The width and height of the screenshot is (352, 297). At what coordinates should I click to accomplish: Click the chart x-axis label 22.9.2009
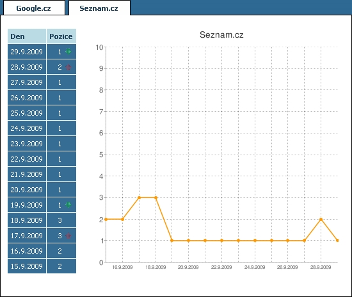(221, 267)
